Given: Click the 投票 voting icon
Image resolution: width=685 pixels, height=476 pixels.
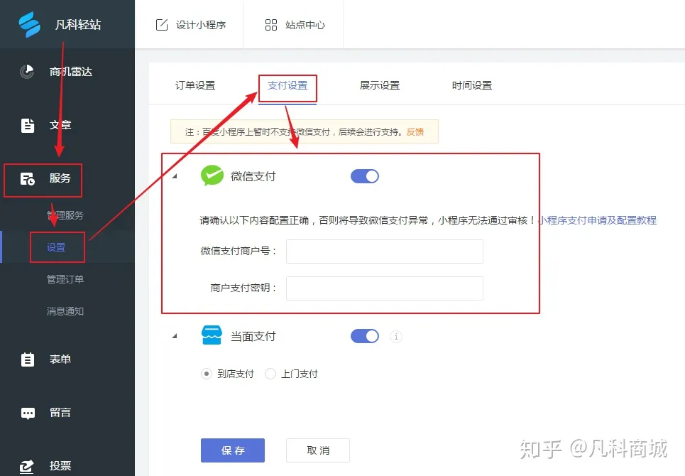Looking at the screenshot, I should click(27, 465).
